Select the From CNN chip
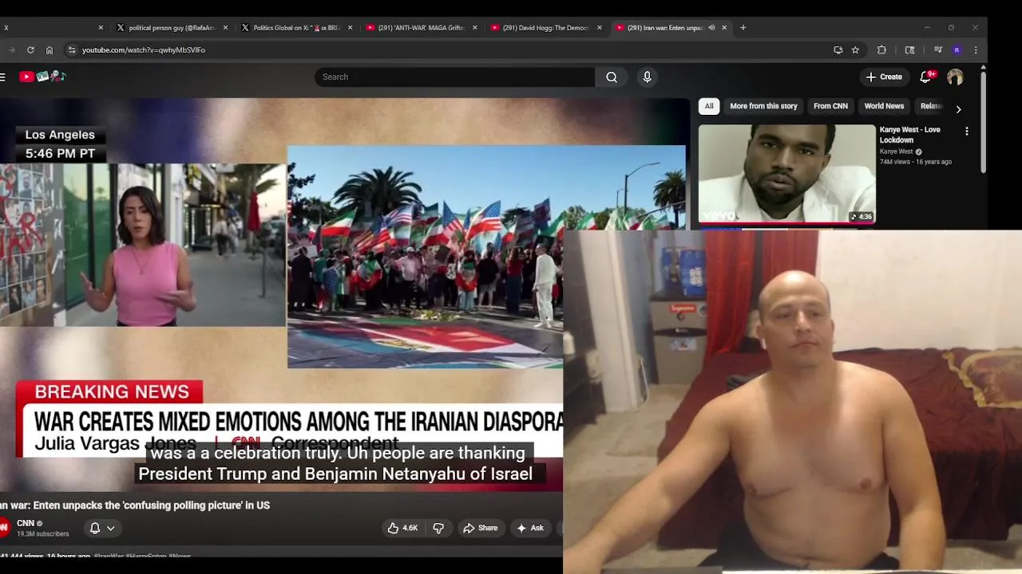The height and width of the screenshot is (574, 1022). pos(830,106)
